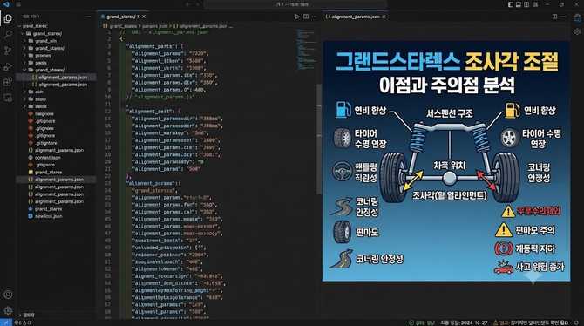The width and height of the screenshot is (584, 326).
Task: Go back with the title bar arrow
Action: point(188,4)
